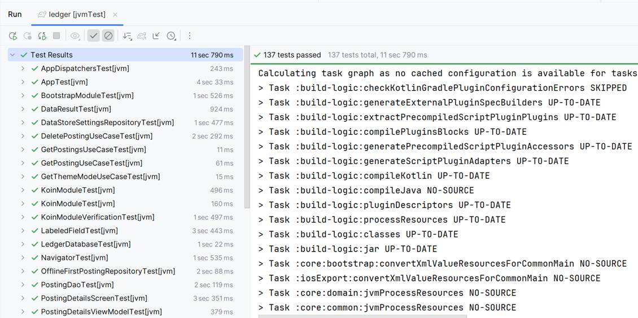Expand DataStoreSettingsRepositoryTest[jvm] node

point(23,122)
